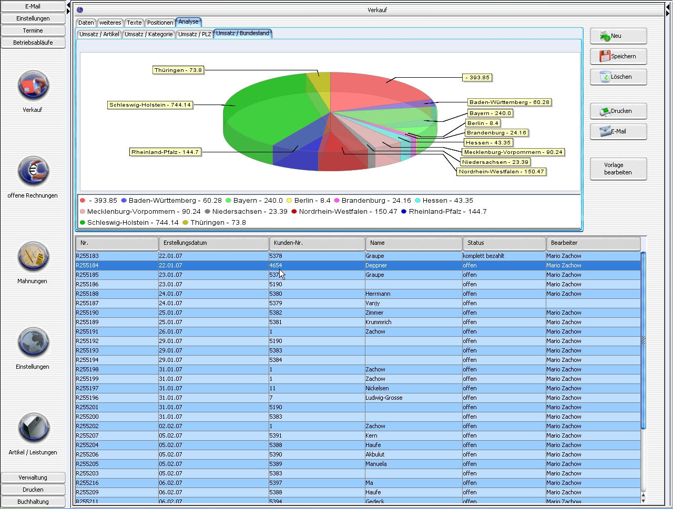Open the offene Rechnungen icon
Viewport: 673px width, 509px height.
pos(33,171)
